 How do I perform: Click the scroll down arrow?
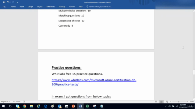pos(194,99)
